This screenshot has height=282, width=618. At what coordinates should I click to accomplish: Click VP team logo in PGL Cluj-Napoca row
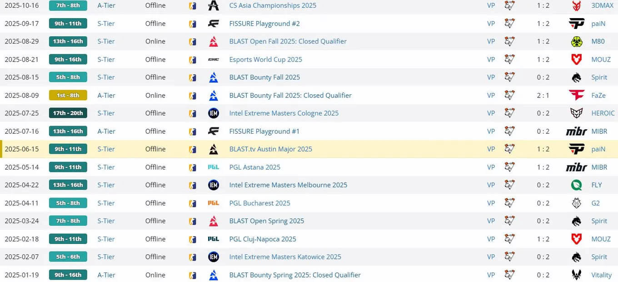pyautogui.click(x=509, y=239)
